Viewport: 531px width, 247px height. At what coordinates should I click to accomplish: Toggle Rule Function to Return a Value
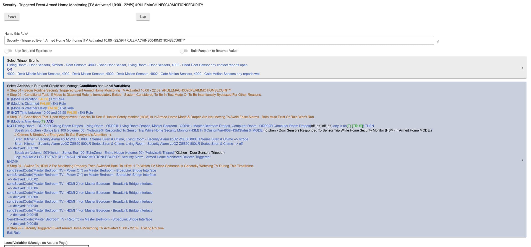pos(184,51)
